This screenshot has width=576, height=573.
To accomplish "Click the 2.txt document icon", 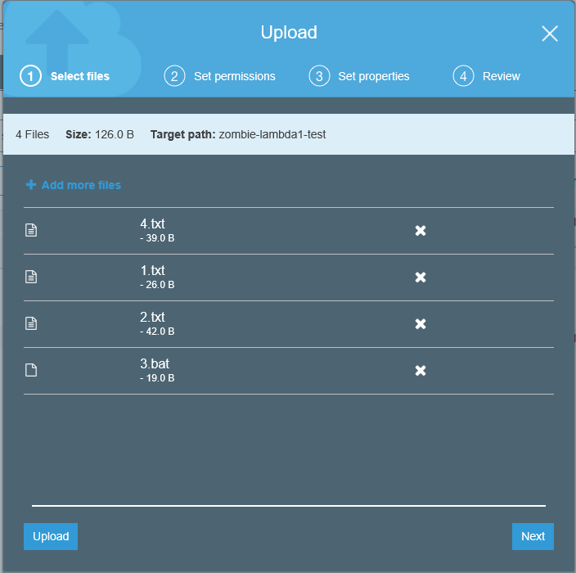I will point(31,324).
